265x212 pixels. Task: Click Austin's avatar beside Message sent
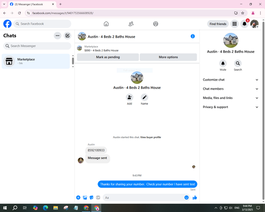click(81, 161)
